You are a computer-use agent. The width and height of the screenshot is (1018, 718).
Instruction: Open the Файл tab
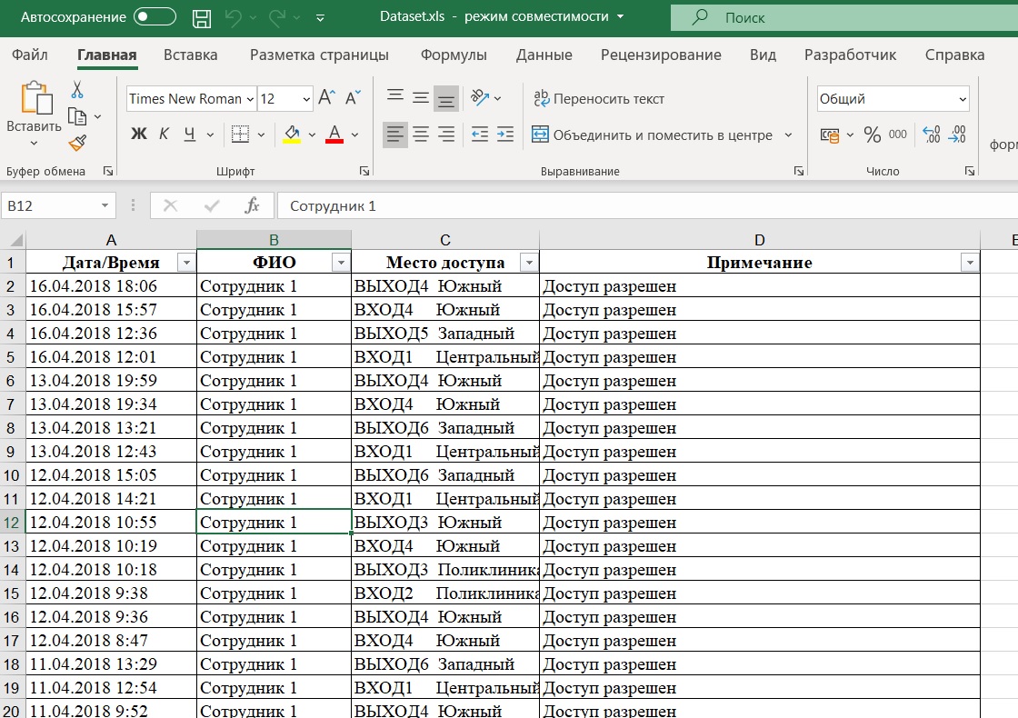[x=30, y=55]
